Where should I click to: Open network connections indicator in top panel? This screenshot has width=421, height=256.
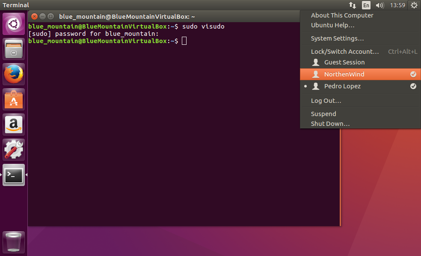pos(353,5)
